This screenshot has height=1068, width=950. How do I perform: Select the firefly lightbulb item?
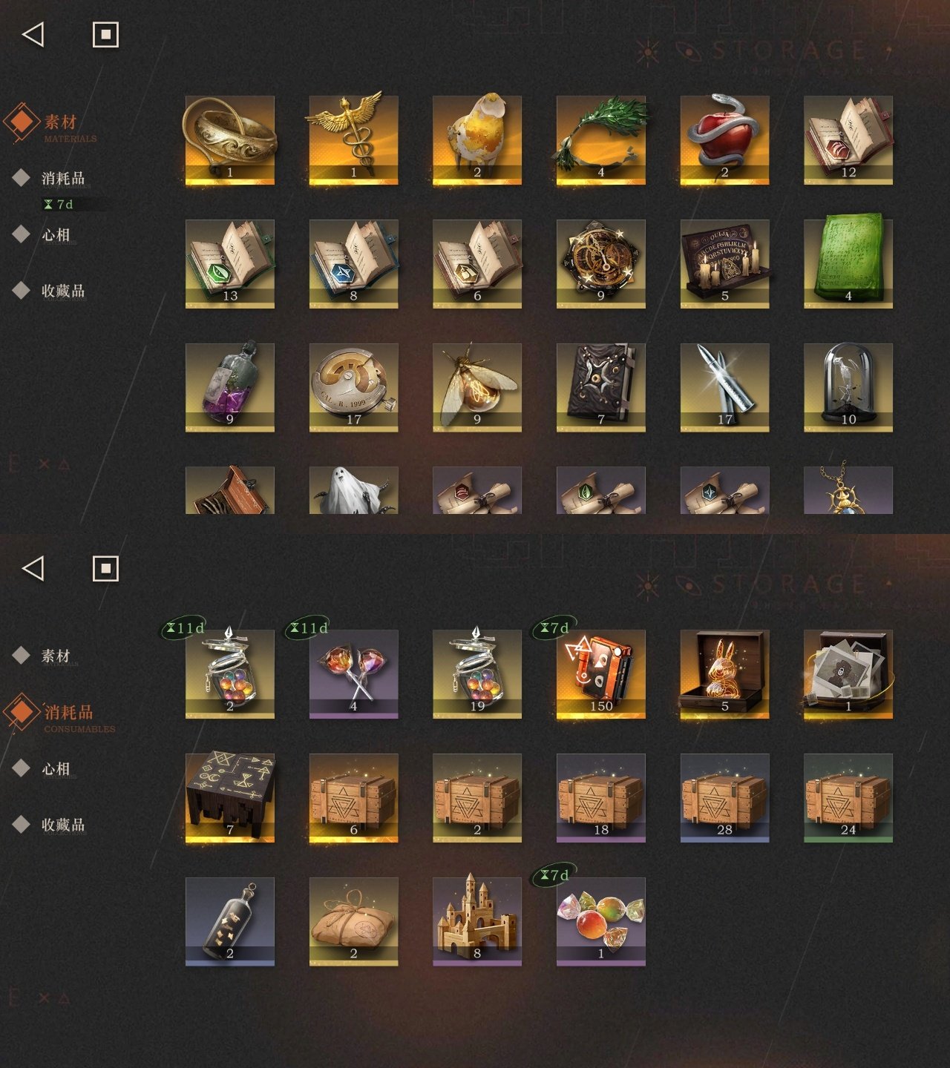coord(477,387)
